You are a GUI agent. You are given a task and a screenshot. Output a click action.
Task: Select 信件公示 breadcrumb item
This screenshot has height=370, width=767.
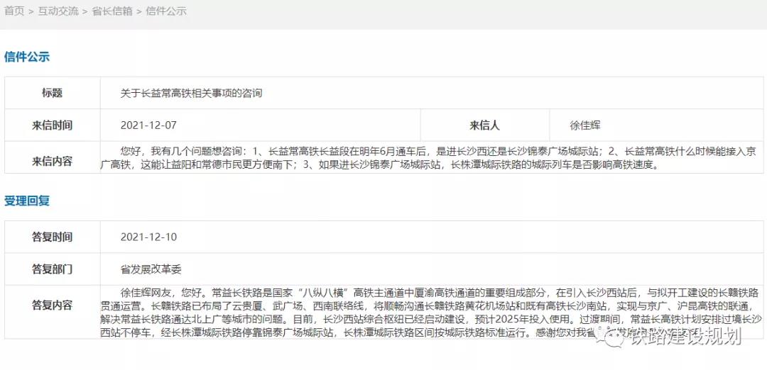pos(165,11)
